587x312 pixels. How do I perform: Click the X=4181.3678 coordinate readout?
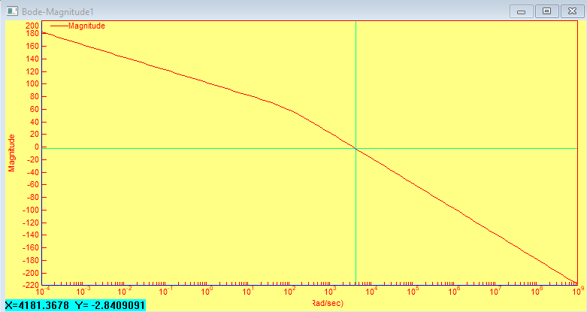coord(37,306)
